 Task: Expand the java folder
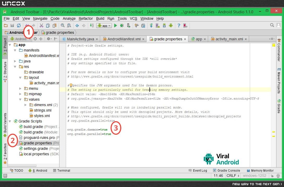click(15, 61)
